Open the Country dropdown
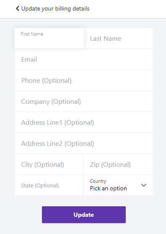The width and height of the screenshot is (166, 234). pos(118,185)
